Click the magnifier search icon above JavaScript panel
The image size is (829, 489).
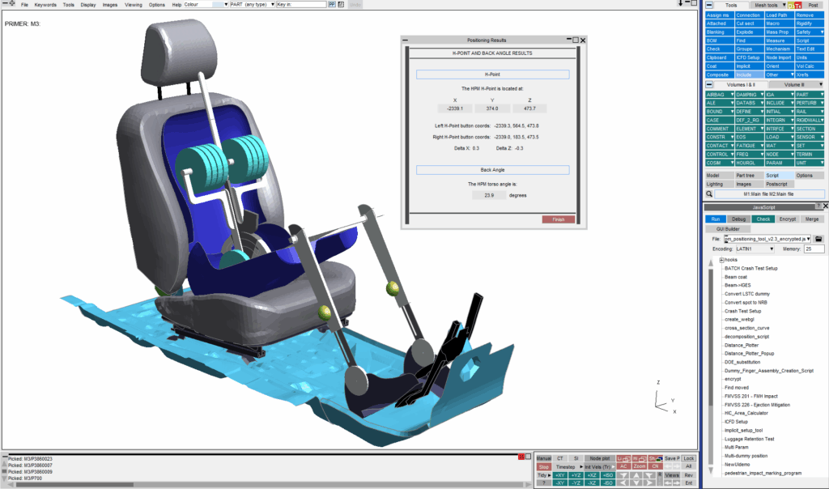[708, 194]
